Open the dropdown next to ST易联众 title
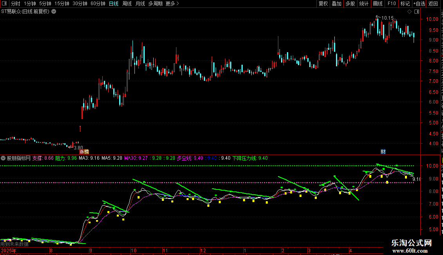Viewport: 443px width, 255px height. 54,12
